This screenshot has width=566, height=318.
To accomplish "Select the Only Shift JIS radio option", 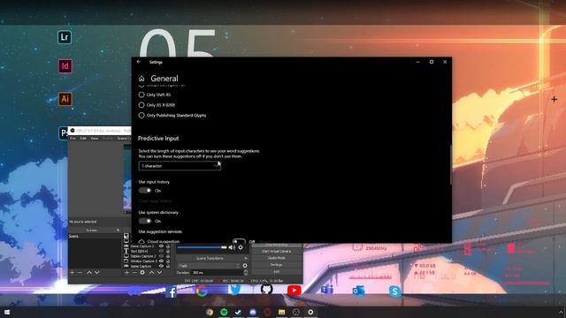I will 141,95.
